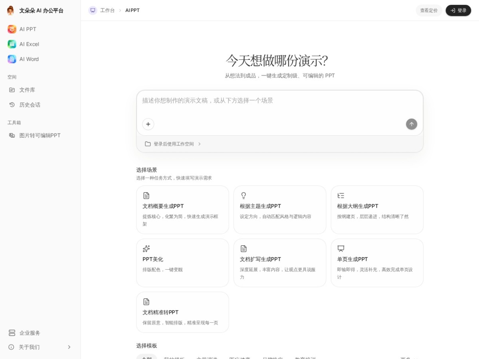Select the 根据大纲生成PPT scene card
The height and width of the screenshot is (359, 479).
pos(377,210)
